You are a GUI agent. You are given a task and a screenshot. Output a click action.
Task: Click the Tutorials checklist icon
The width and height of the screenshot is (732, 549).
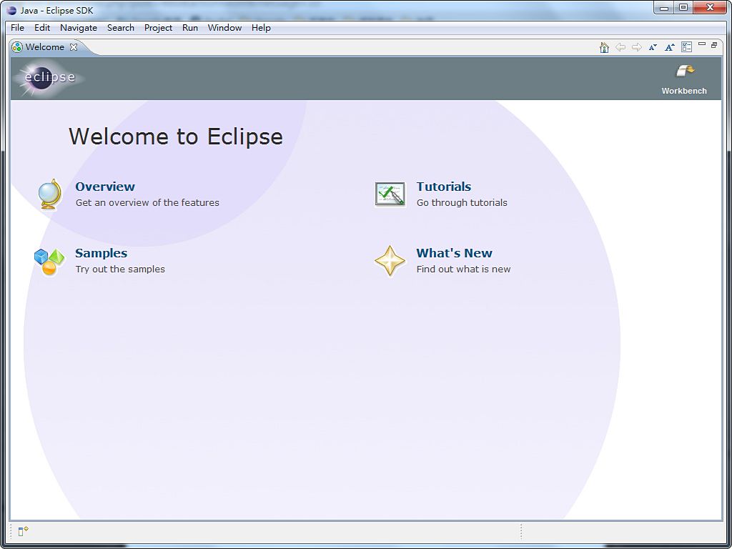point(390,194)
